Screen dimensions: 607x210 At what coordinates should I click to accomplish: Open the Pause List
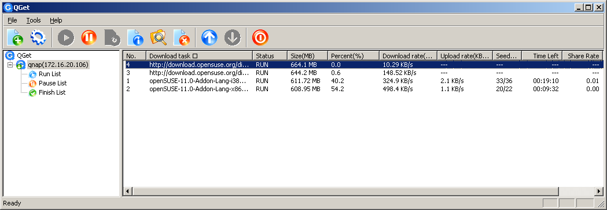point(53,84)
